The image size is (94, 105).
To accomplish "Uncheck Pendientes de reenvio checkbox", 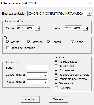I will (56, 79).
